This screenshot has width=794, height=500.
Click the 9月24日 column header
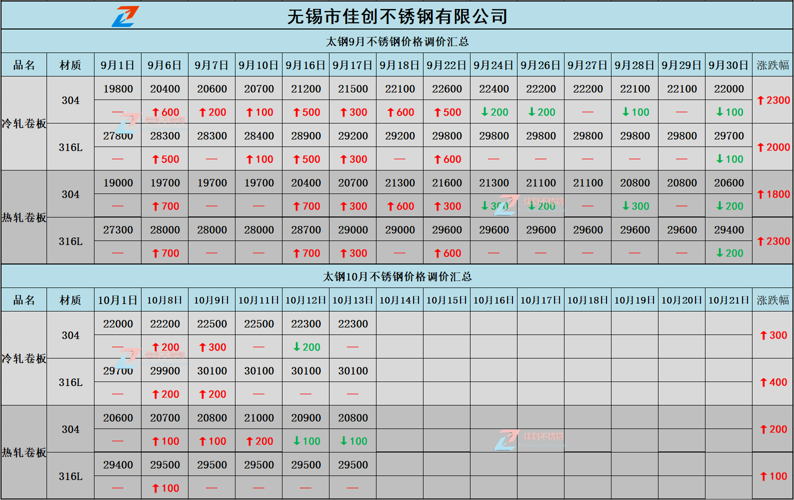coord(494,65)
